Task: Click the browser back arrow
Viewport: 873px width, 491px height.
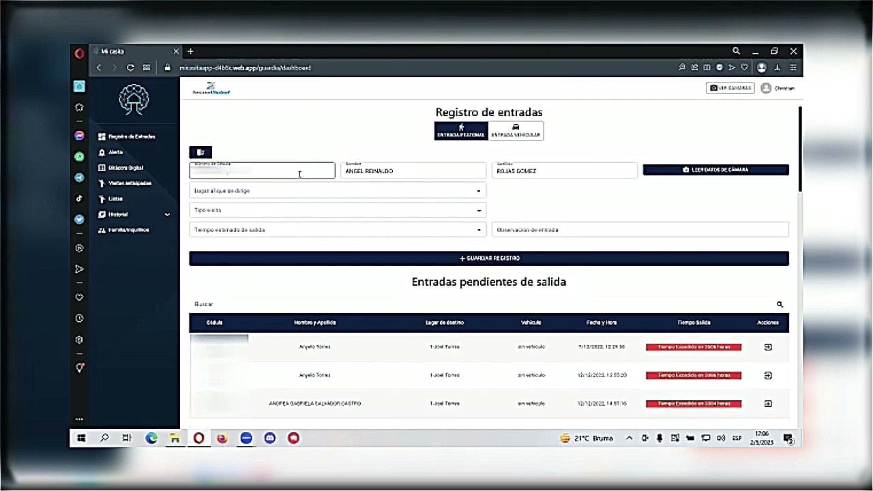Action: click(x=99, y=68)
